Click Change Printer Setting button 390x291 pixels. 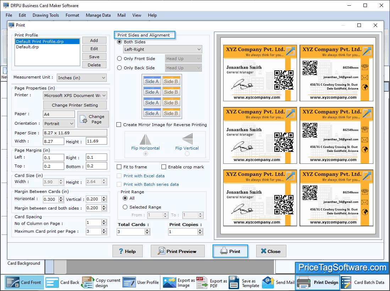[75, 105]
